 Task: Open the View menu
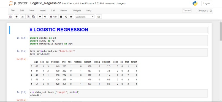[32, 10]
